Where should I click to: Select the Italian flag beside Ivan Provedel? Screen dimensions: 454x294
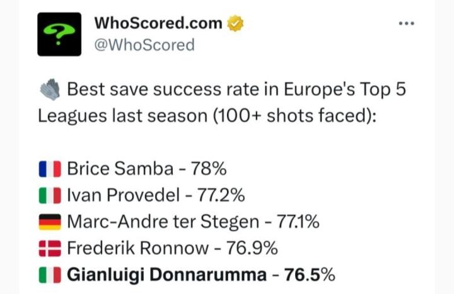tap(49, 196)
